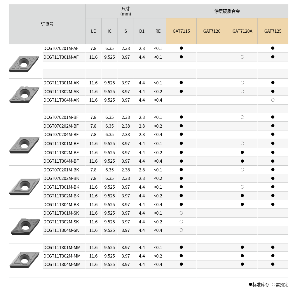Screen dimensions: 295x292
Task: Click the BF chipbreaker insert image
Action: [x=24, y=145]
